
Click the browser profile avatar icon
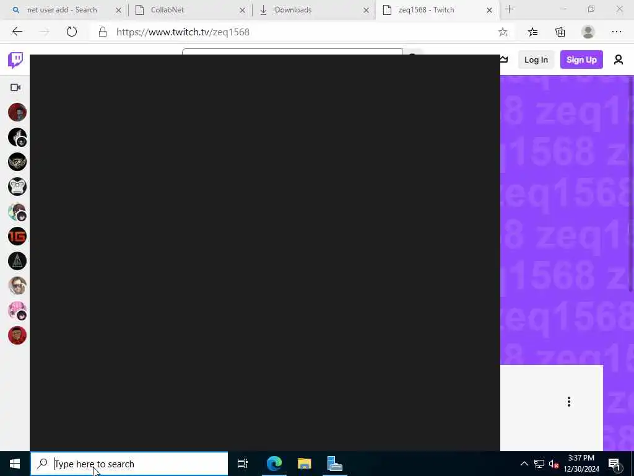tap(588, 32)
